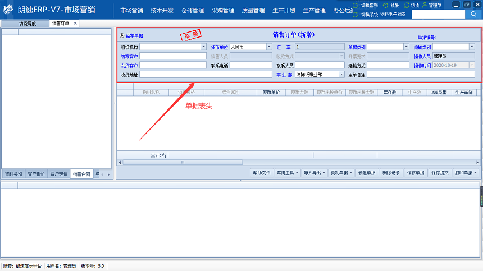Click the MRP类型 column header
The image size is (483, 271).
click(x=439, y=92)
